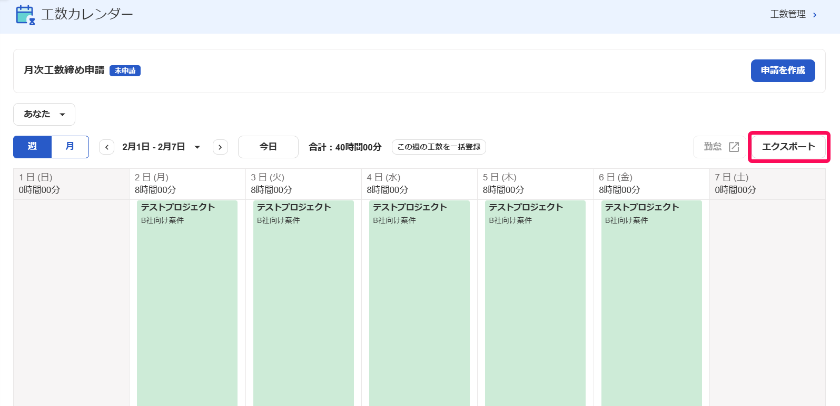Image resolution: width=840 pixels, height=406 pixels.
Task: Select the 1日 (日) column header
Action: click(71, 184)
